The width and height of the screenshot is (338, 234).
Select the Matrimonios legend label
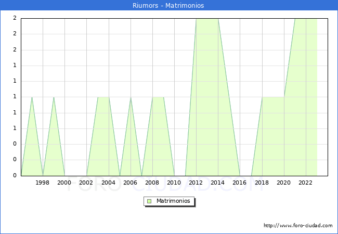coord(173,201)
